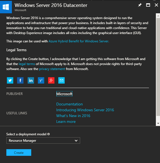Share on Google Plus icon
Image resolution: width=160 pixels, height=163 pixels.
click(x=51, y=80)
